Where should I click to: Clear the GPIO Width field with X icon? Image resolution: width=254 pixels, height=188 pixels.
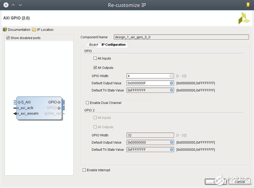point(171,76)
